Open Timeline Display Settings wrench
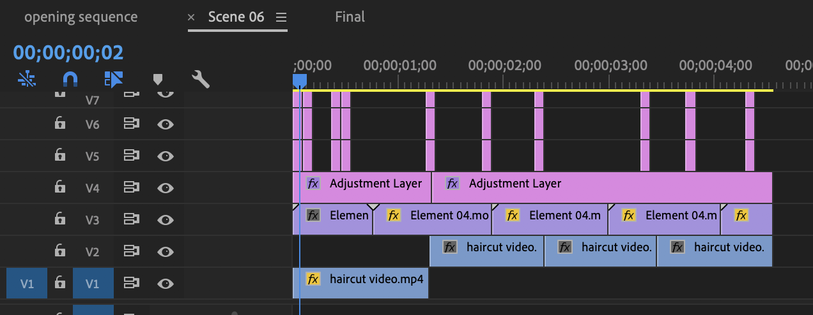Viewport: 813px width, 315px height. (201, 79)
